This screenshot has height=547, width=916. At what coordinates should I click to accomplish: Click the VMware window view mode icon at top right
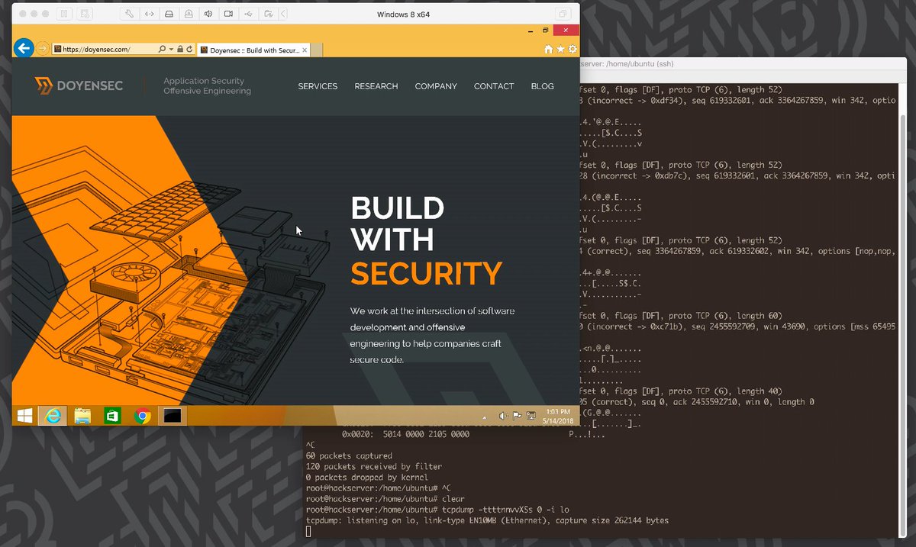click(x=563, y=14)
